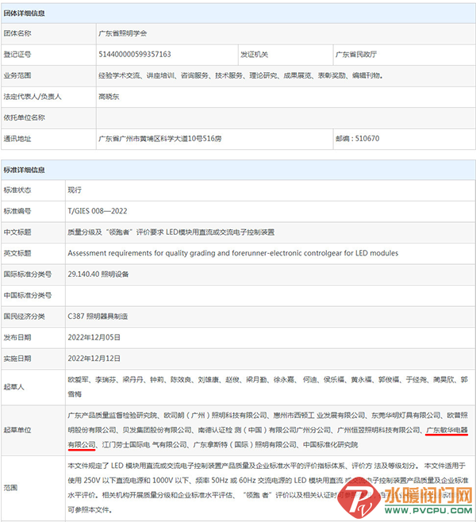Click the 依托单位名称 label
The height and width of the screenshot is (522, 476).
tap(24, 117)
